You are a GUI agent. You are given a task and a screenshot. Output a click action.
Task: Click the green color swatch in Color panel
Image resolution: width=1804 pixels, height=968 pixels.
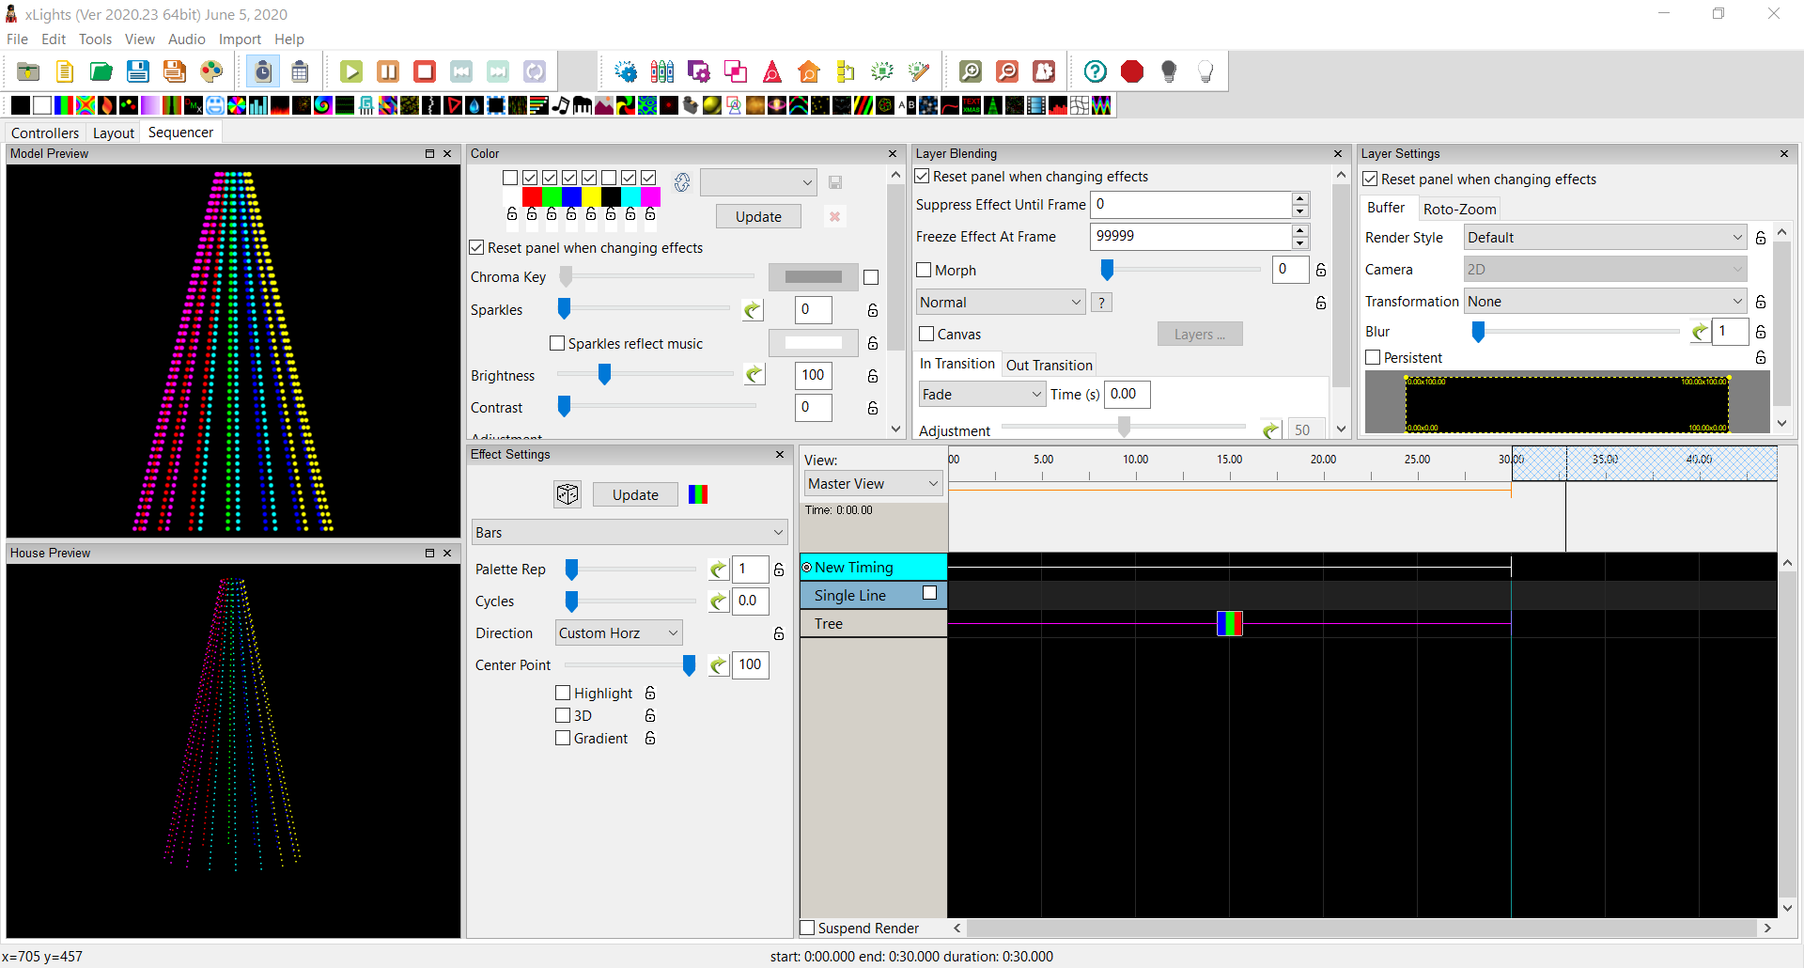click(552, 197)
